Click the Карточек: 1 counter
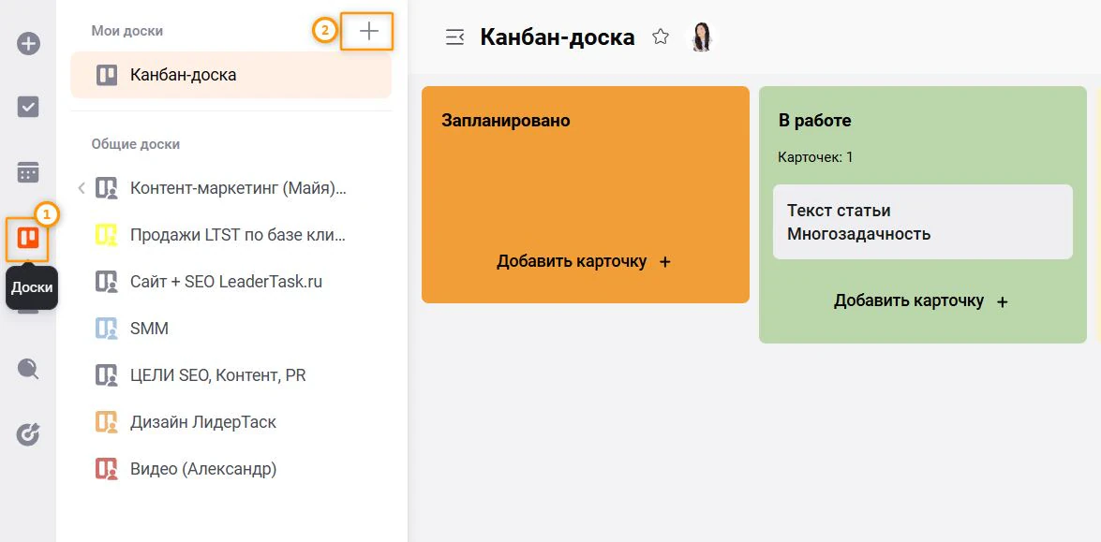This screenshot has height=542, width=1101. pos(815,157)
